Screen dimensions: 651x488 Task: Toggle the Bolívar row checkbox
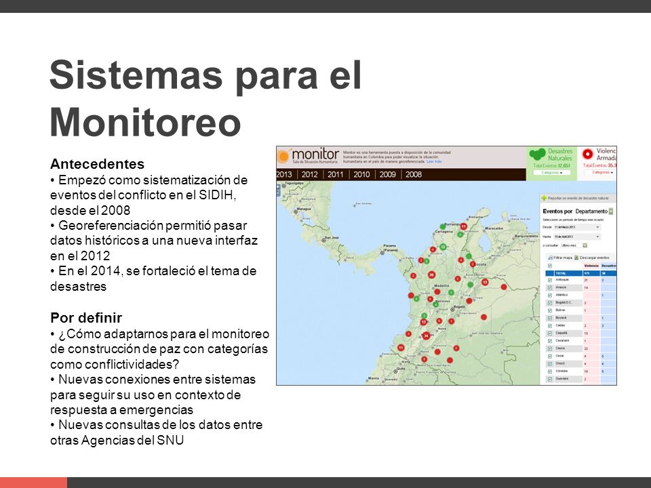tap(550, 310)
